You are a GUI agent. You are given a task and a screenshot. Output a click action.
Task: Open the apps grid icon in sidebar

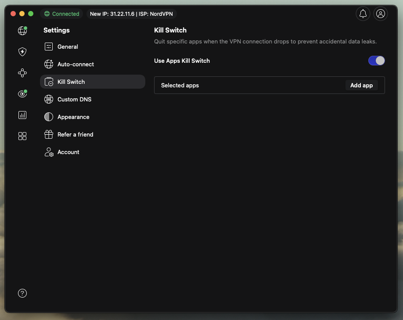pyautogui.click(x=22, y=136)
